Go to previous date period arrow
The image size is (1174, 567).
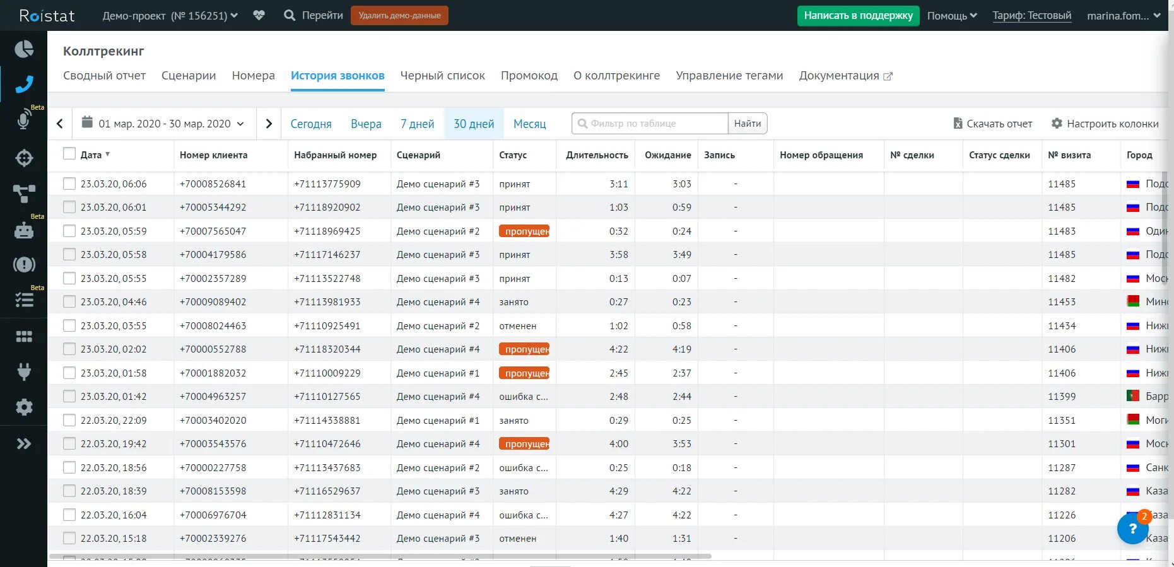pyautogui.click(x=60, y=124)
